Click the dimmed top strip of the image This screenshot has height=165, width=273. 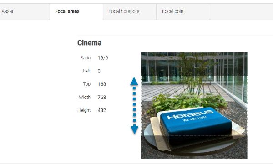pyautogui.click(x=194, y=64)
